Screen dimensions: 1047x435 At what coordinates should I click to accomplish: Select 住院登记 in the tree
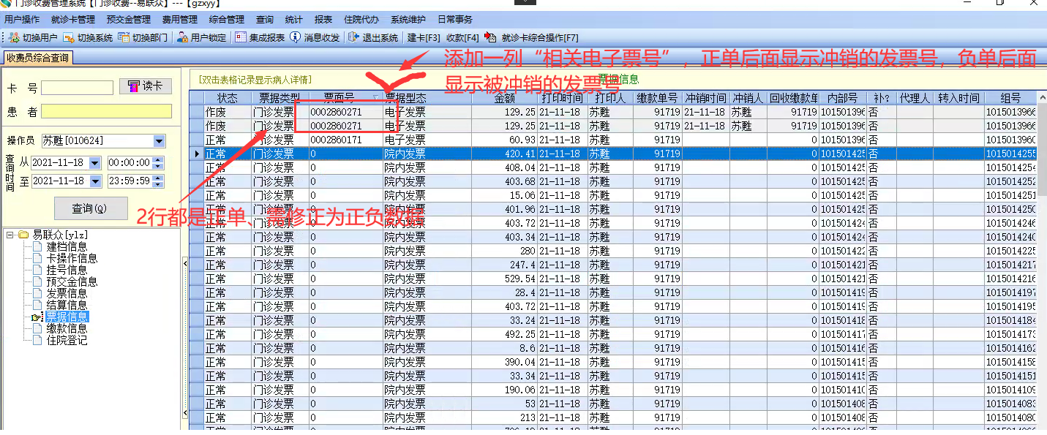coord(67,340)
